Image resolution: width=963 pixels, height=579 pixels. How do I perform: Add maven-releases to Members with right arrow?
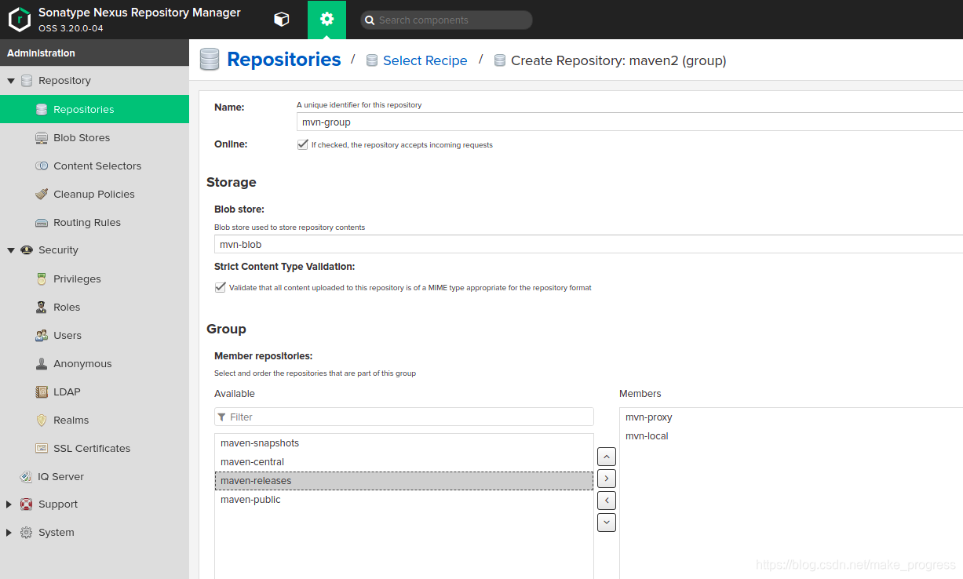click(607, 479)
